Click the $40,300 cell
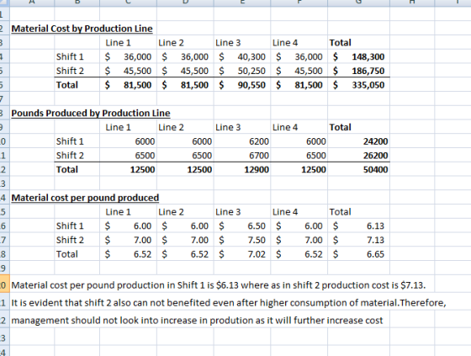This screenshot has width=471, height=356. (x=242, y=57)
